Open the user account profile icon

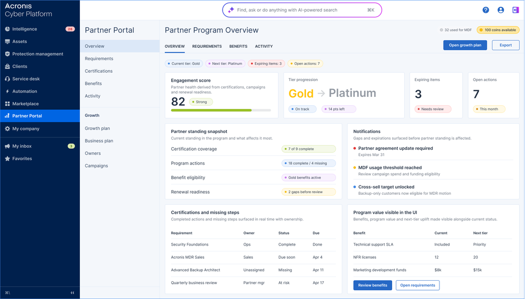tap(500, 10)
